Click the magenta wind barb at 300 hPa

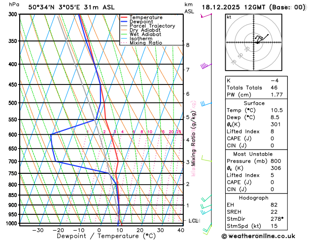(206, 15)
